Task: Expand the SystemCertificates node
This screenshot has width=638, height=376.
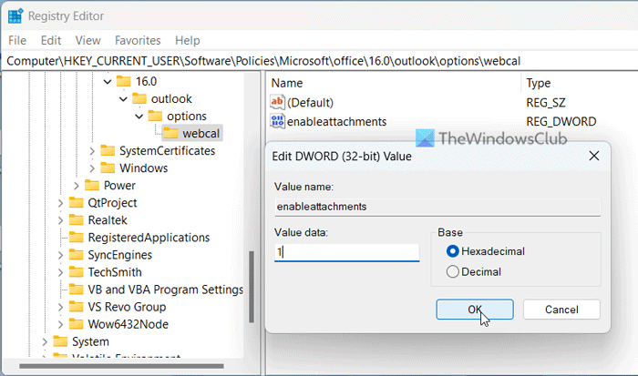Action: [92, 151]
